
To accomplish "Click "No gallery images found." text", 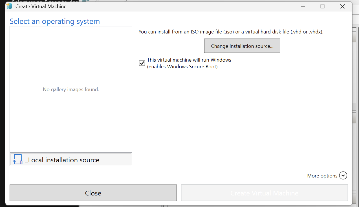I will point(71,89).
